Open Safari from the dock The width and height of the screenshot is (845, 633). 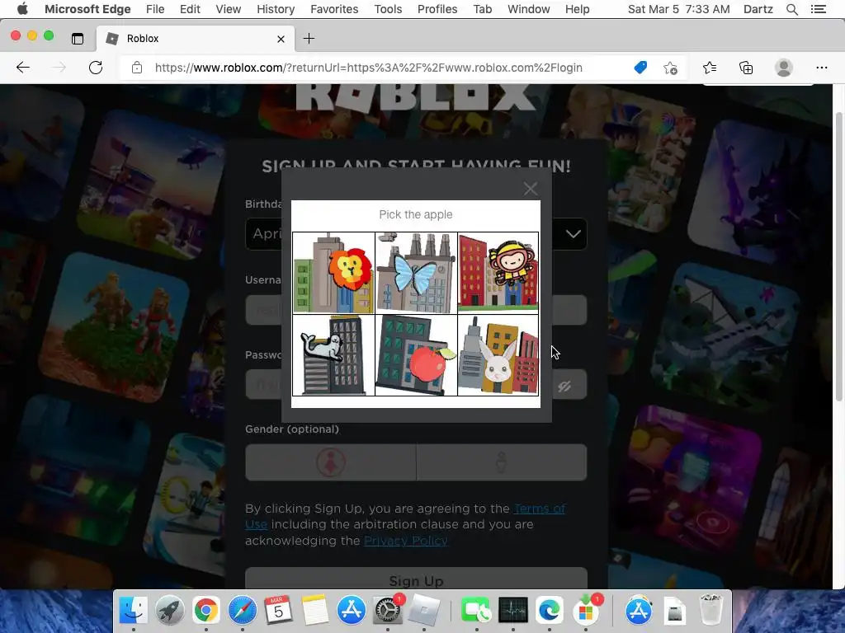pos(242,611)
